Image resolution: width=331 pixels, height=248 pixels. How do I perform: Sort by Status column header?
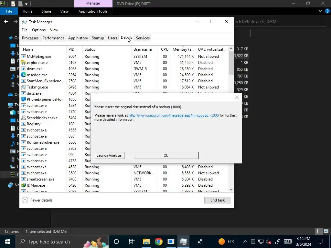pyautogui.click(x=107, y=49)
